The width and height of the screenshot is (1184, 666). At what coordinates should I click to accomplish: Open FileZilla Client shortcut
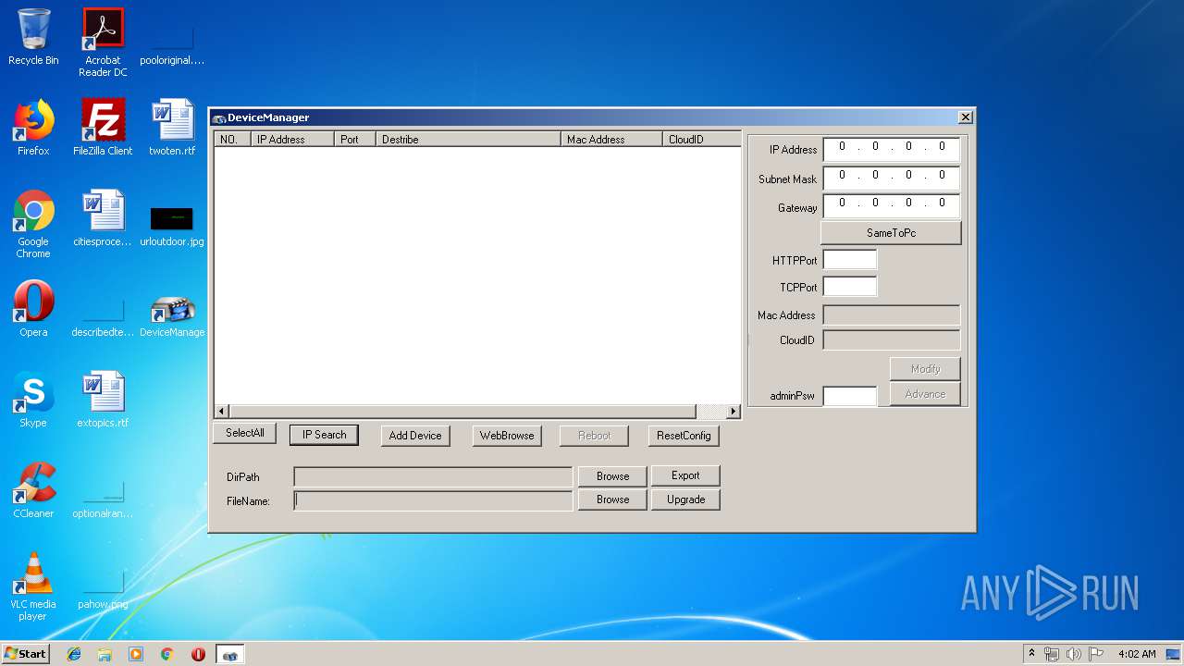(103, 128)
